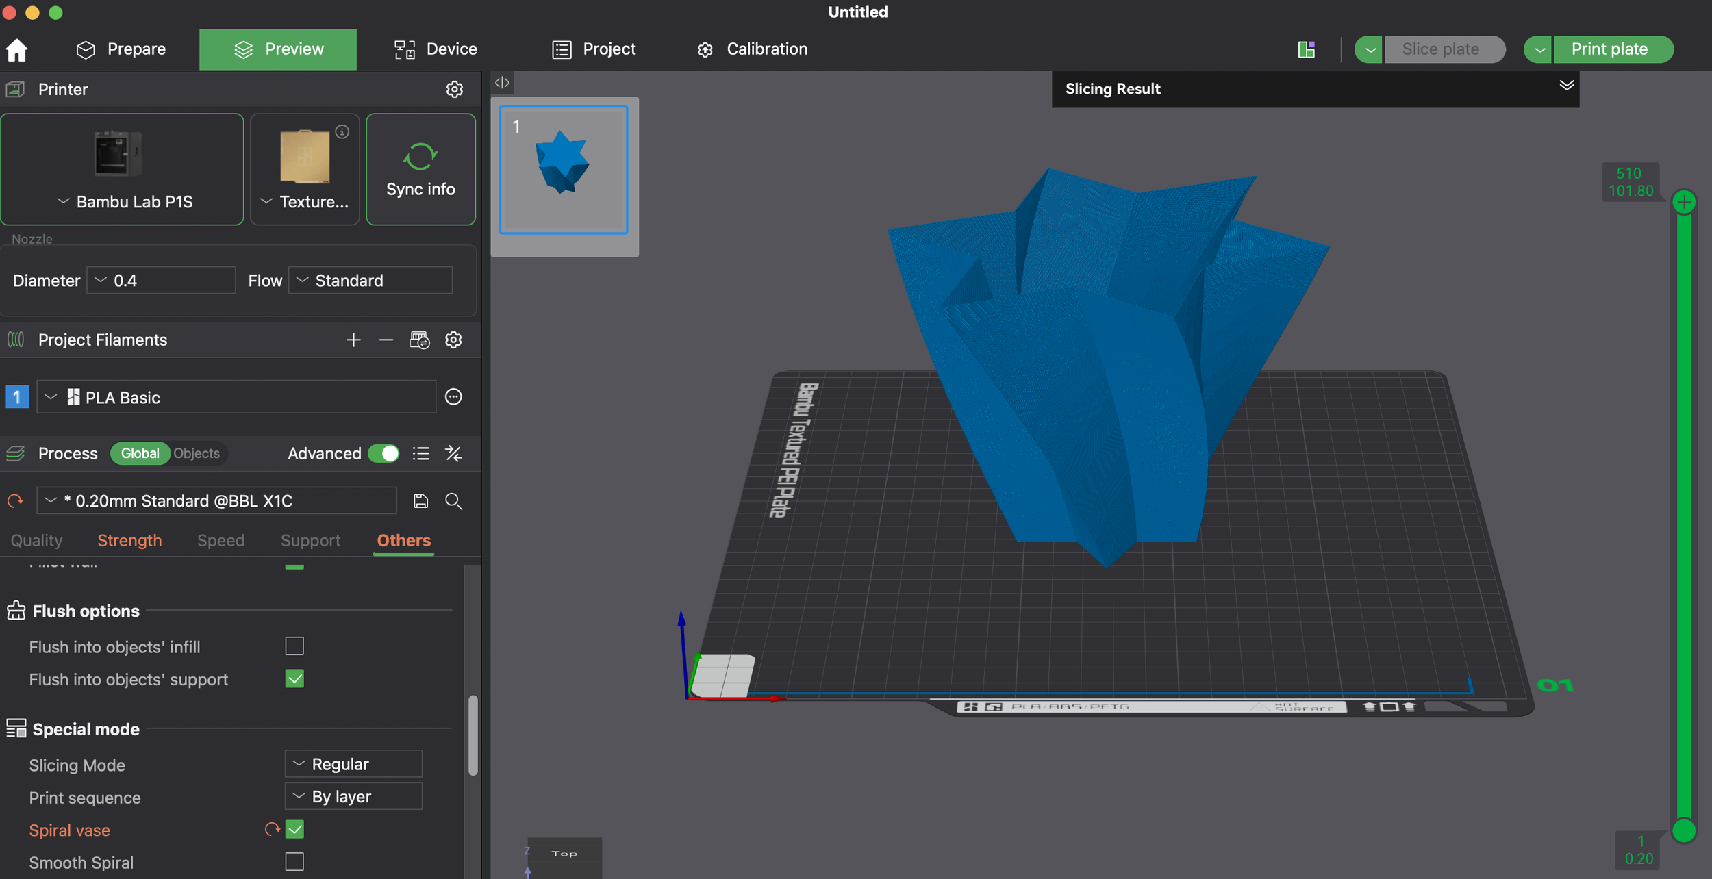Click the compare presets icon
Viewport: 1712px width, 879px height.
453,453
